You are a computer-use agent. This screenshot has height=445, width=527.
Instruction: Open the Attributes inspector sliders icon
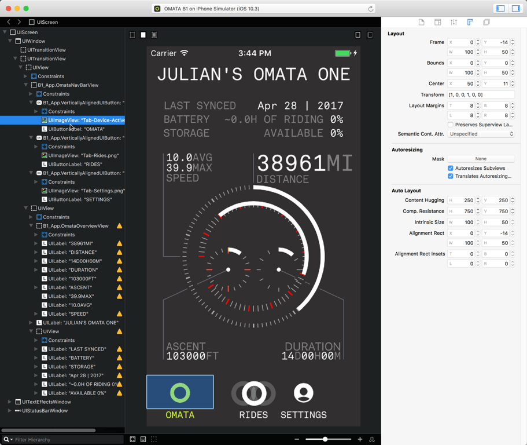pos(454,22)
